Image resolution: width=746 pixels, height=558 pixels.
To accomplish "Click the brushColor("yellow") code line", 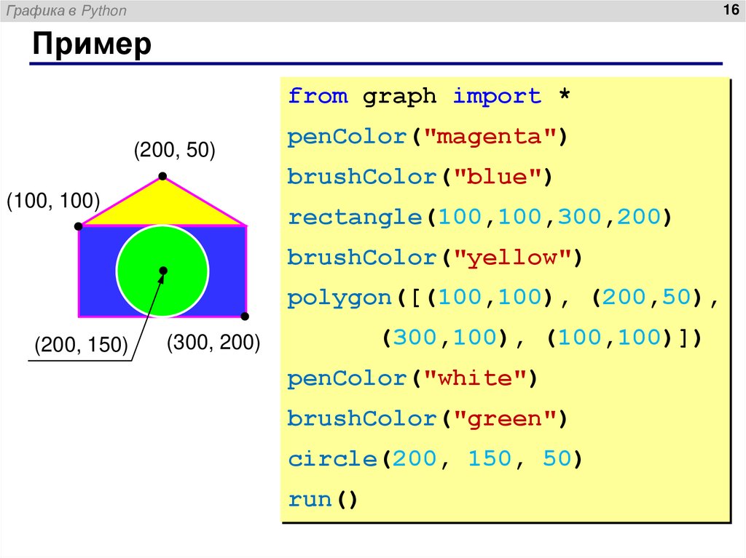I will click(x=435, y=258).
